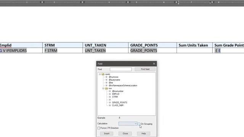
Task: Select the STRM tree item in dialog
Action: (x=115, y=97)
